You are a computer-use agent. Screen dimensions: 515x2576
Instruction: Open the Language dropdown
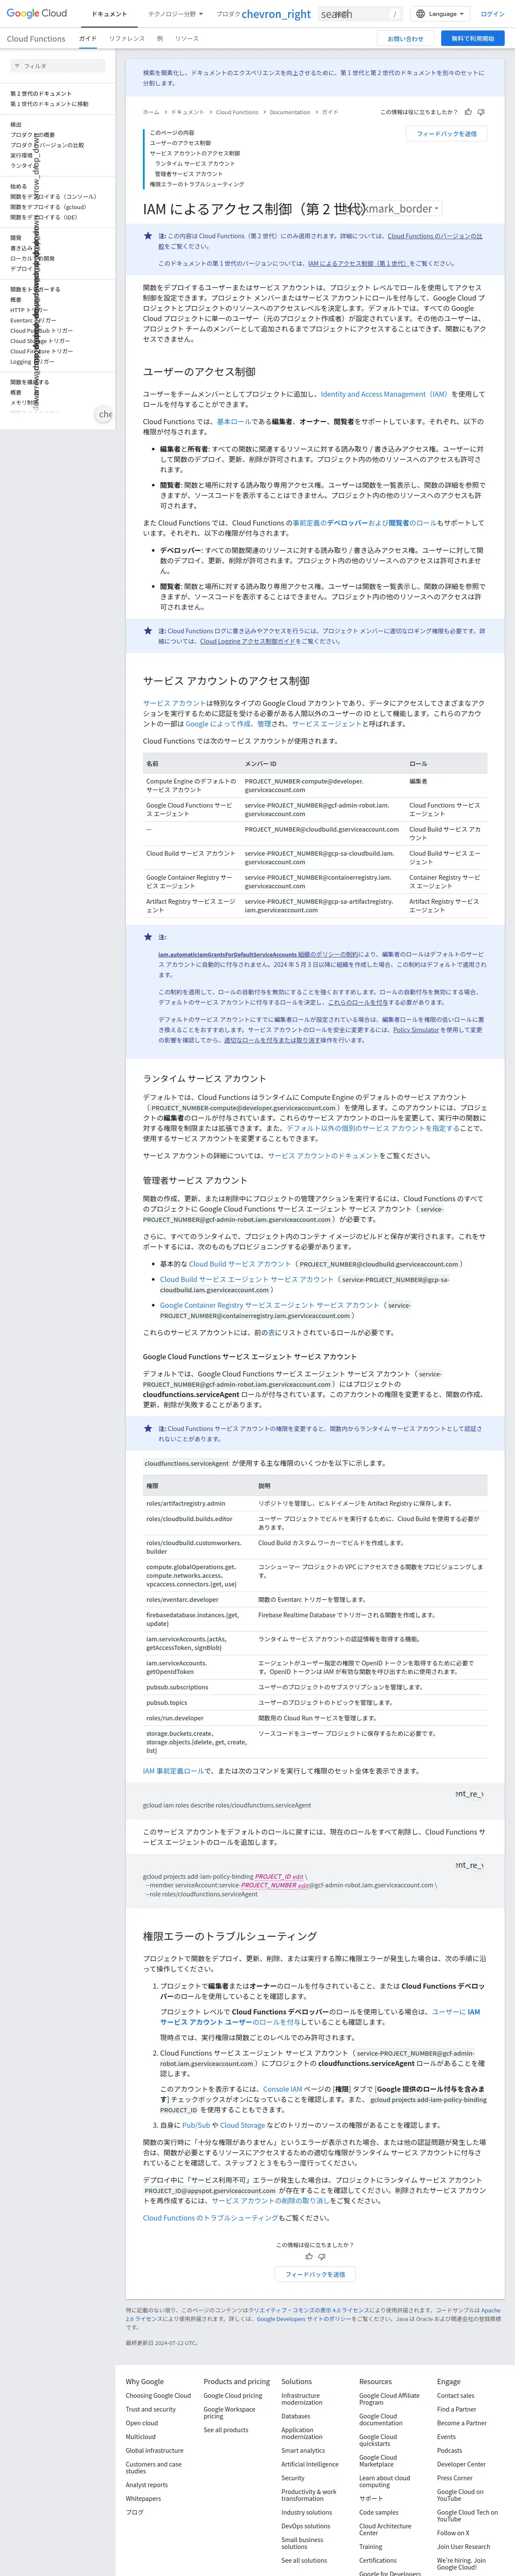coord(440,14)
